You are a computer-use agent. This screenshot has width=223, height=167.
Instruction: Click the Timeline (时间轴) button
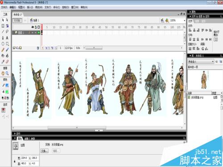pyautogui.click(x=17, y=20)
